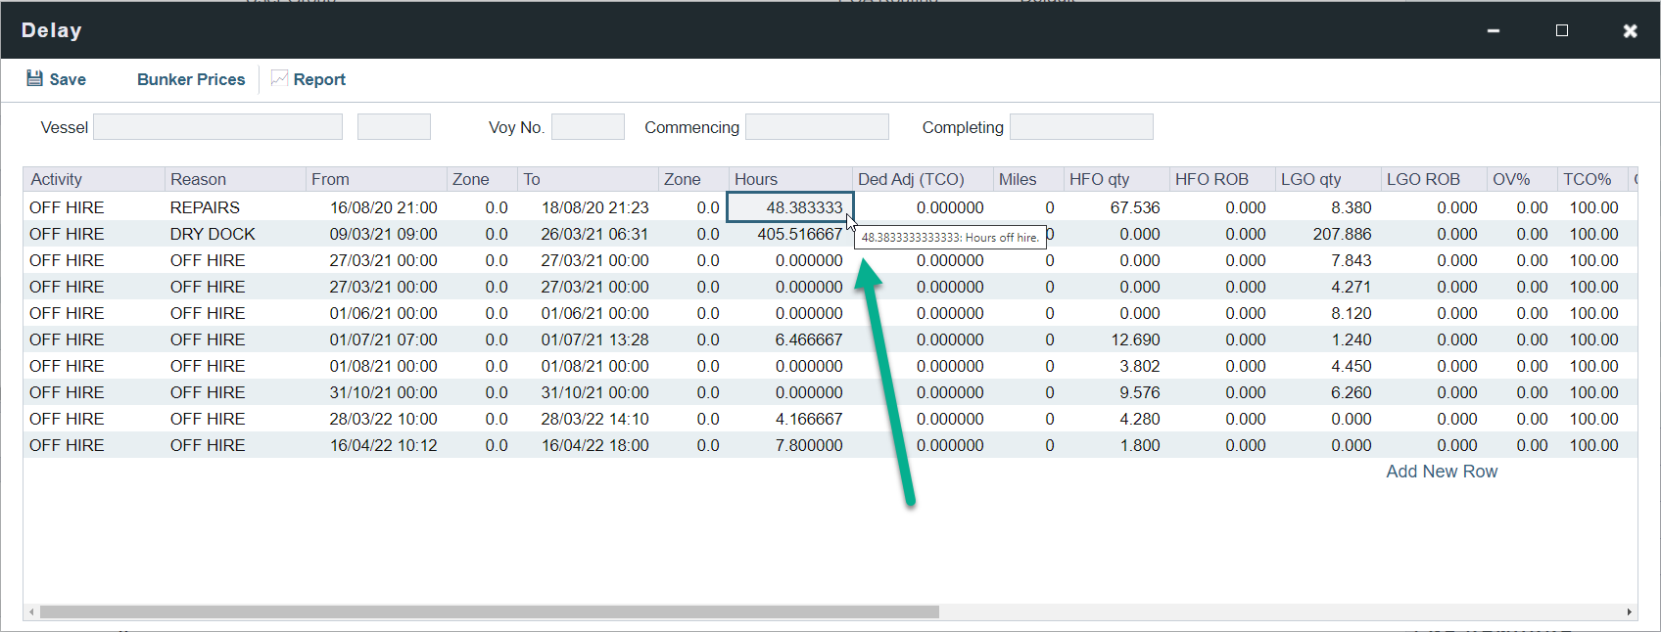Click the horizontal scrollbar thumb

coord(490,612)
